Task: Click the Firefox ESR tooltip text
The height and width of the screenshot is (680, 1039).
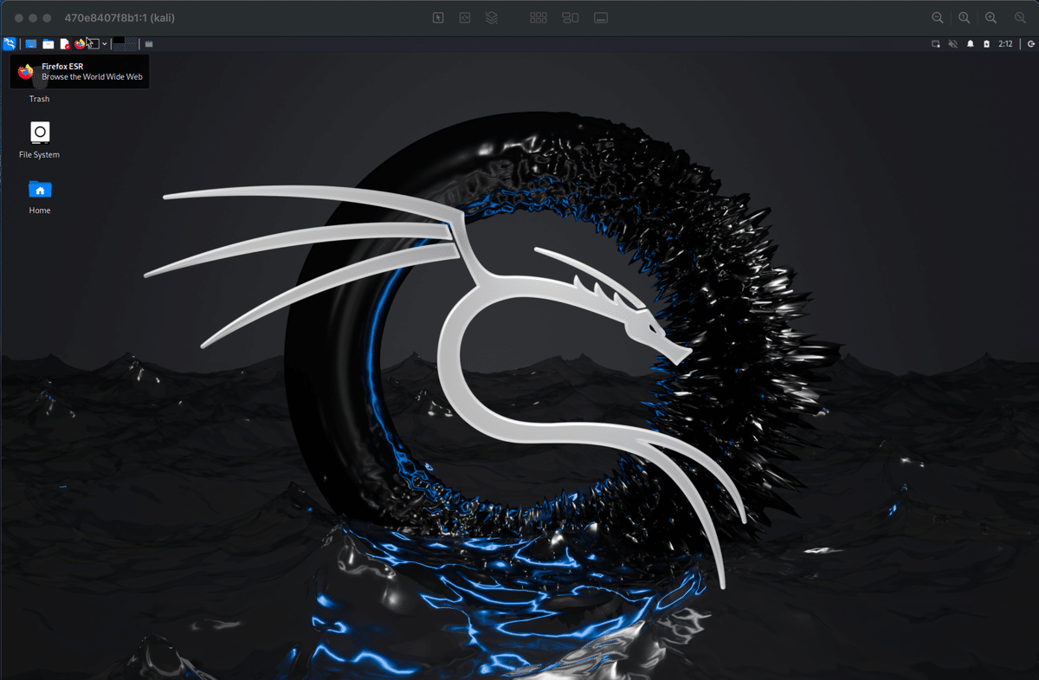Action: [62, 66]
